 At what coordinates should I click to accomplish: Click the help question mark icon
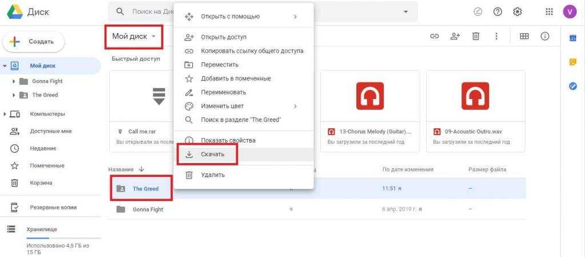point(498,11)
